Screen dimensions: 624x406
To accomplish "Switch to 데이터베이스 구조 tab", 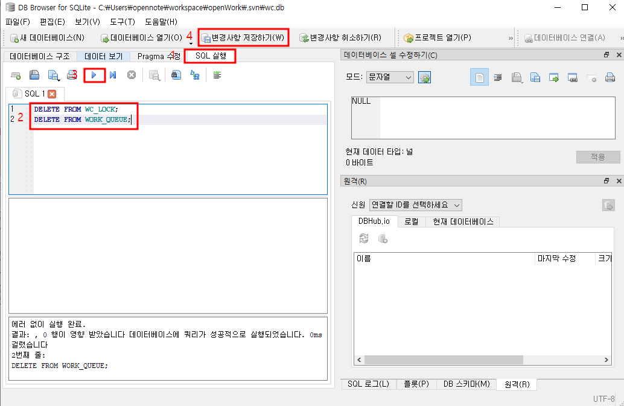I will click(40, 57).
